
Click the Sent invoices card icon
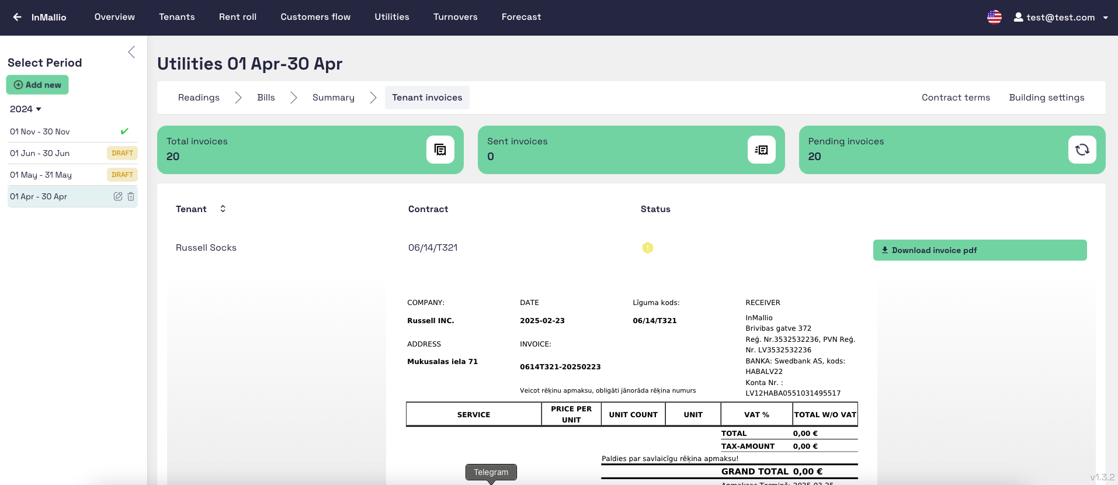tap(762, 150)
